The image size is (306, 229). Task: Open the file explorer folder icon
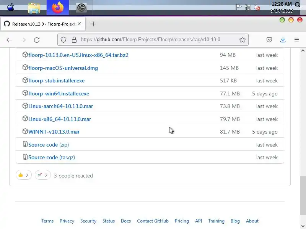pyautogui.click(x=34, y=8)
